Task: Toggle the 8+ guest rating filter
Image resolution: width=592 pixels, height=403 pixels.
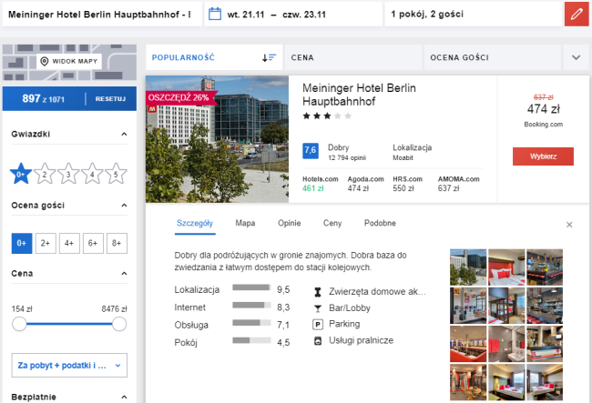Action: [x=116, y=243]
